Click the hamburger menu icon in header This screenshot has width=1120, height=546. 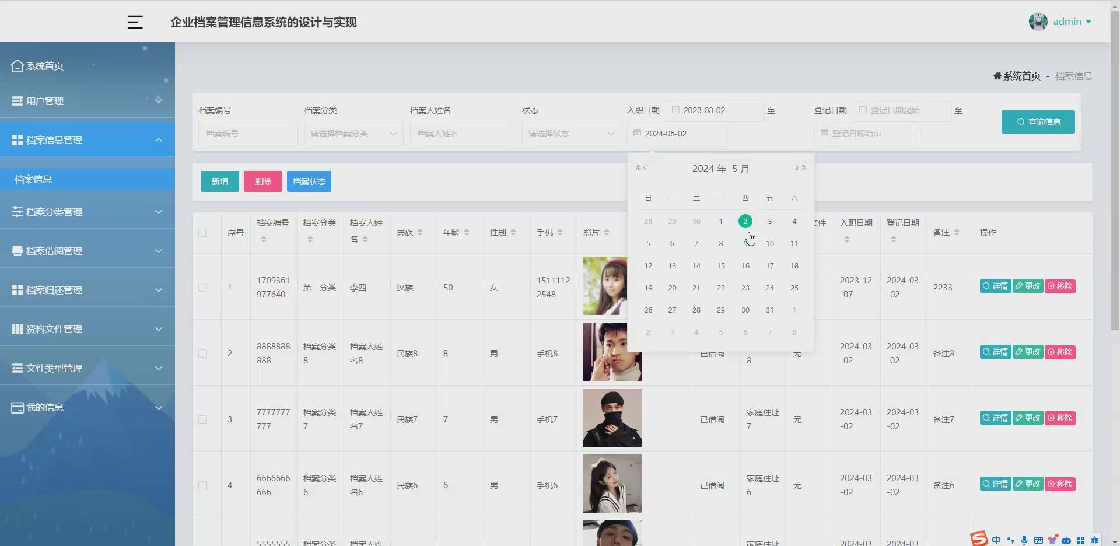click(135, 22)
